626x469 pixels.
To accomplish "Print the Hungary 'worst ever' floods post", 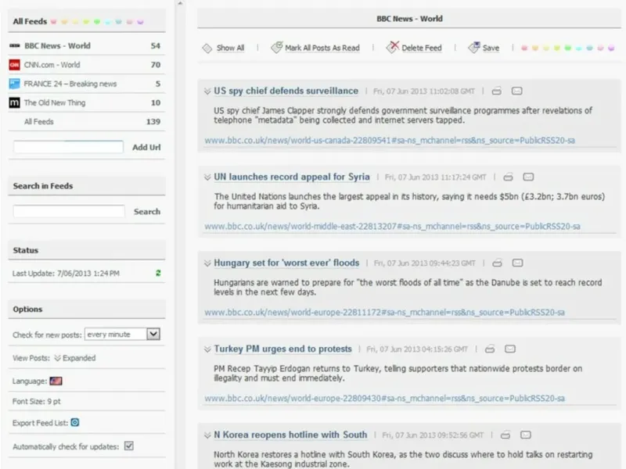I will [497, 263].
